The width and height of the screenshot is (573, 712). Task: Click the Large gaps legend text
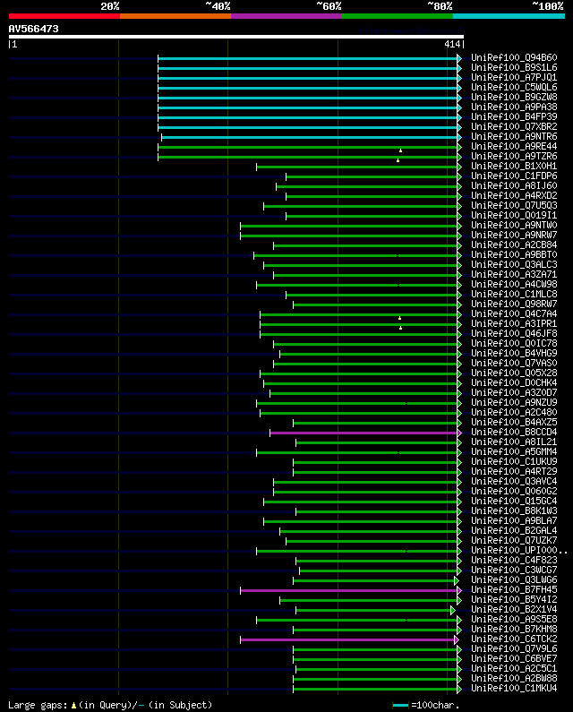click(110, 705)
